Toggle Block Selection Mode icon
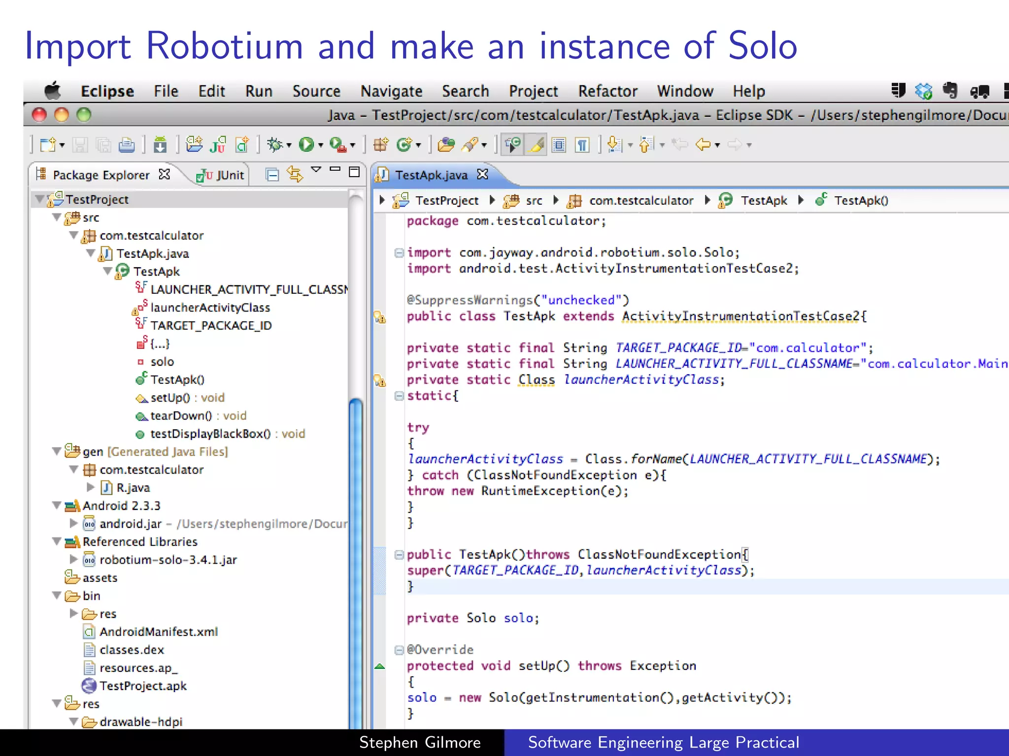The height and width of the screenshot is (756, 1009). tap(559, 145)
